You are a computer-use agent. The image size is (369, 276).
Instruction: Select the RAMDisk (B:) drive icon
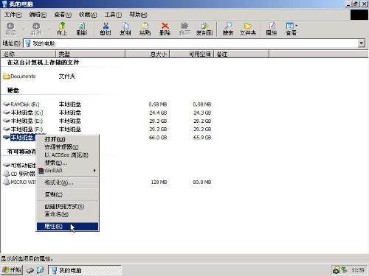[7, 105]
